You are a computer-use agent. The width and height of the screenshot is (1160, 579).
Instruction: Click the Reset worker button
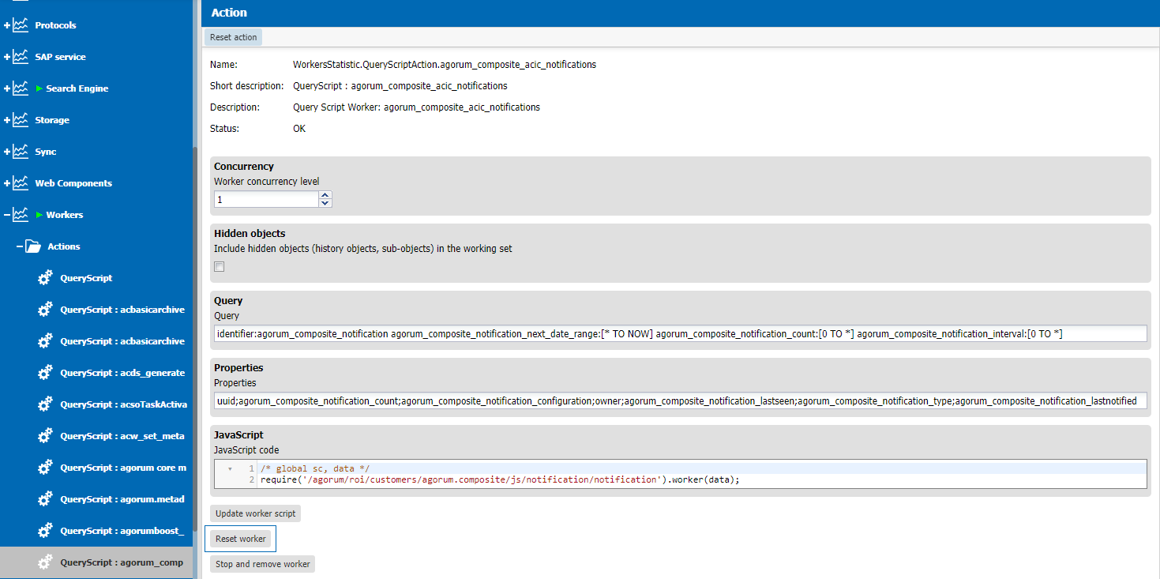pos(241,539)
